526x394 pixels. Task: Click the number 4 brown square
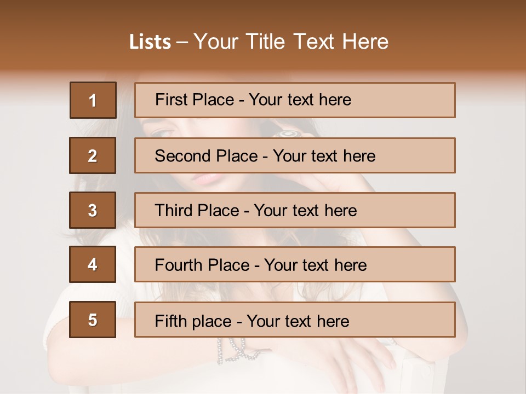coord(93,264)
